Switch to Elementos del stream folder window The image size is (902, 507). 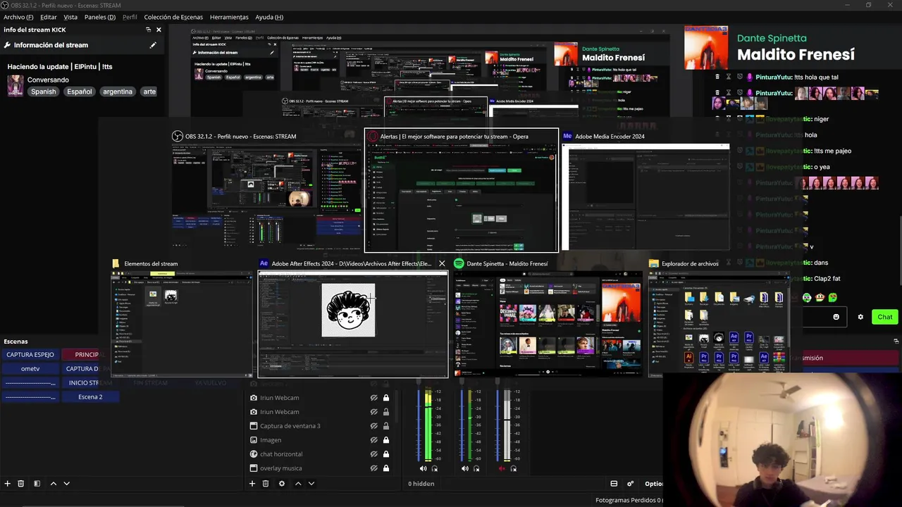182,318
